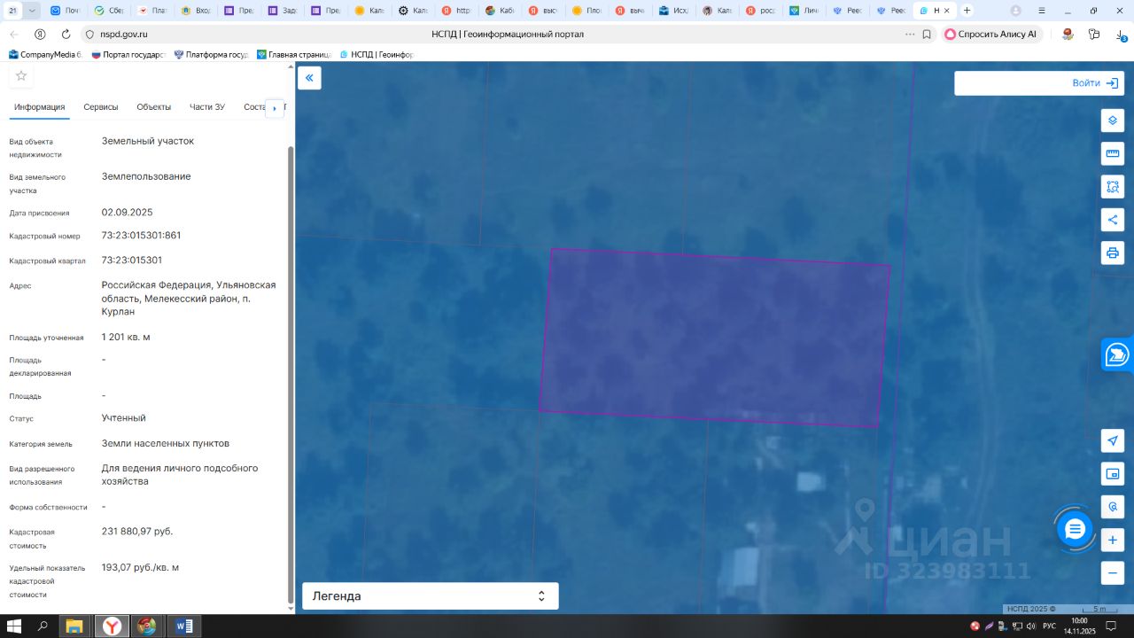The width and height of the screenshot is (1134, 638).
Task: Collapse the information side panel
Action: pos(309,78)
